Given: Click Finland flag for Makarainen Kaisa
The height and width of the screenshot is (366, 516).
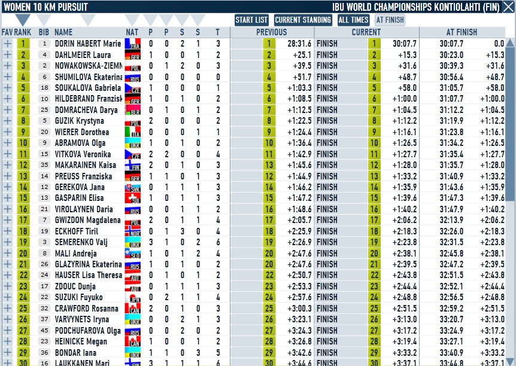Looking at the screenshot, I should coord(133,165).
